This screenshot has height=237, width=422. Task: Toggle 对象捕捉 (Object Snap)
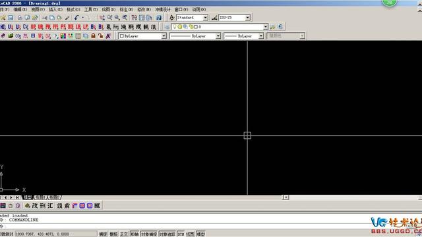[149, 234]
